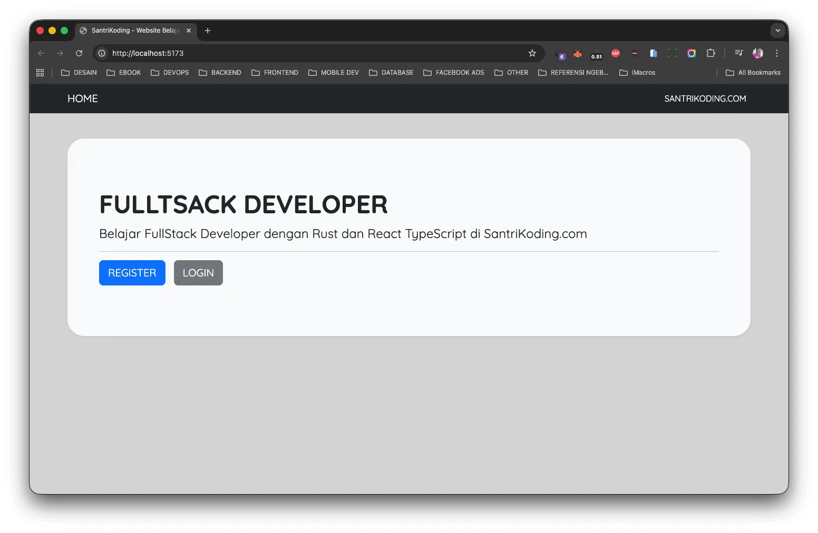Select the SantriKoding browser tab
Viewport: 818px width, 533px height.
(x=136, y=31)
